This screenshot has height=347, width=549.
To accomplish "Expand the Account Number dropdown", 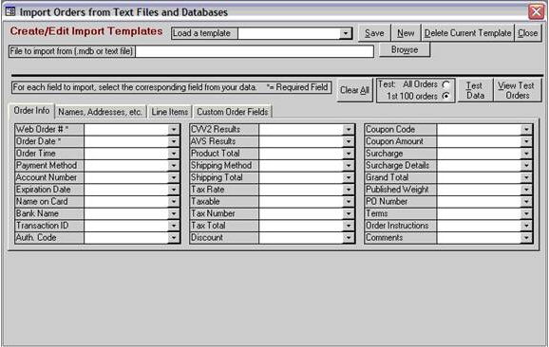I will pyautogui.click(x=174, y=177).
